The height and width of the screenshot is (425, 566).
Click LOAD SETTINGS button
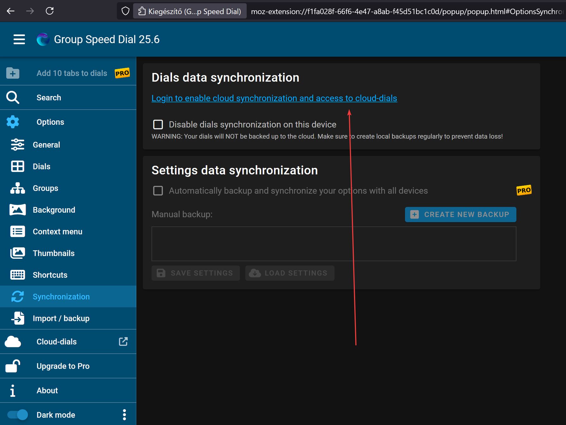coord(290,273)
